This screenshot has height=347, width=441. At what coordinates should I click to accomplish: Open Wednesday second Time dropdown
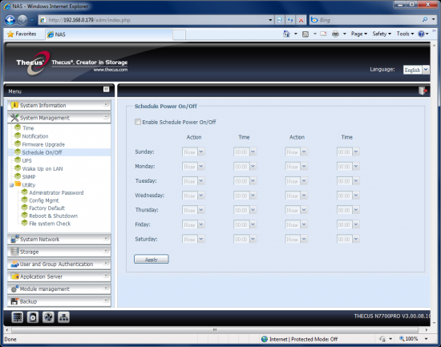[348, 196]
